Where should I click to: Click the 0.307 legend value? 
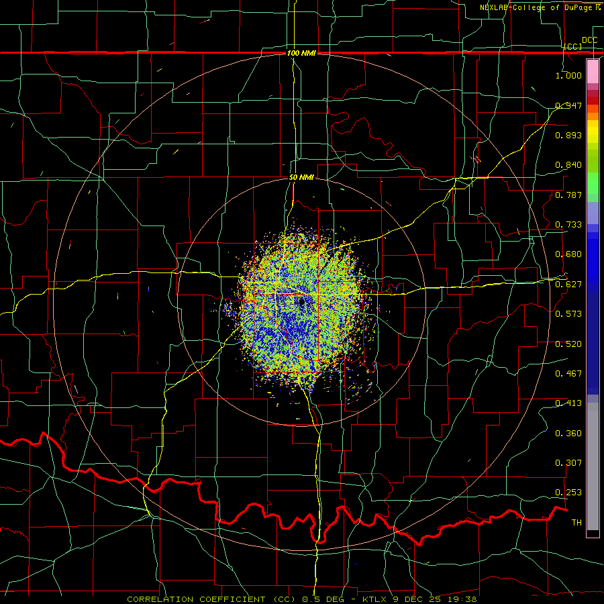pos(568,463)
